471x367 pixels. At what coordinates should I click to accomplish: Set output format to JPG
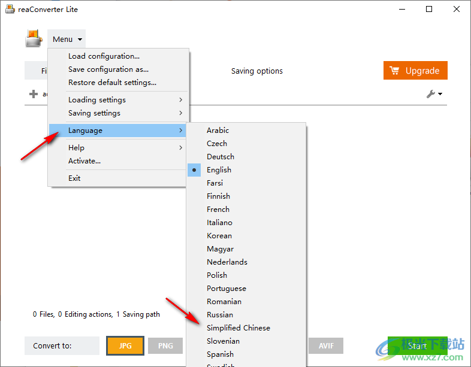125,345
